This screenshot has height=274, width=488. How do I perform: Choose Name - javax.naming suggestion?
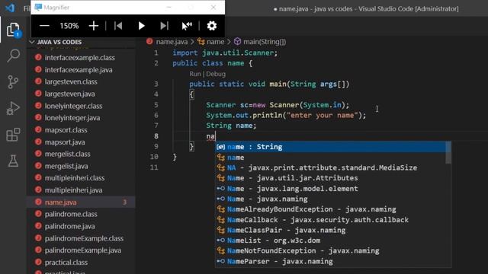330,199
